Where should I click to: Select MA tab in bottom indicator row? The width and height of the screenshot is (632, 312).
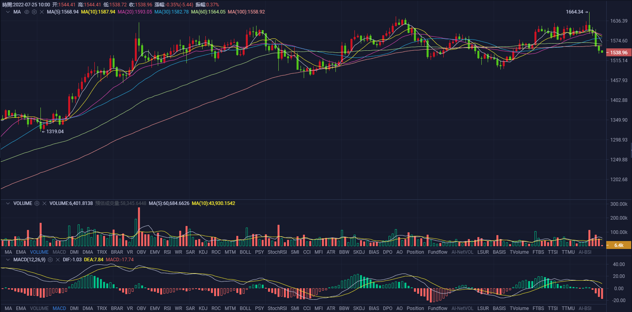click(x=8, y=308)
